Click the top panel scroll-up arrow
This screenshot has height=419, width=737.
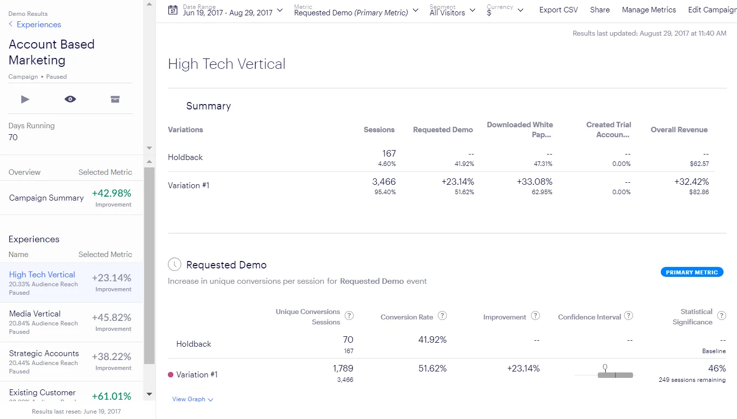click(x=149, y=4)
